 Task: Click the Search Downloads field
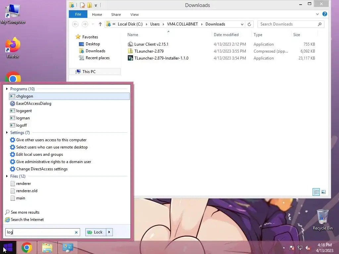pyautogui.click(x=291, y=24)
